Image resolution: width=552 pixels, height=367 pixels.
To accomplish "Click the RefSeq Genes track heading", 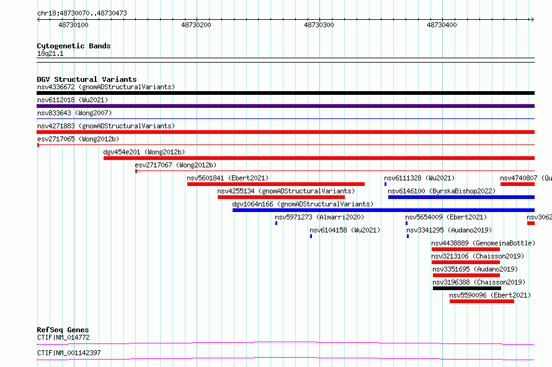I will (63, 330).
